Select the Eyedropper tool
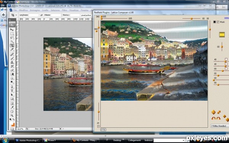The height and width of the screenshot is (143, 229). tap(12, 108)
